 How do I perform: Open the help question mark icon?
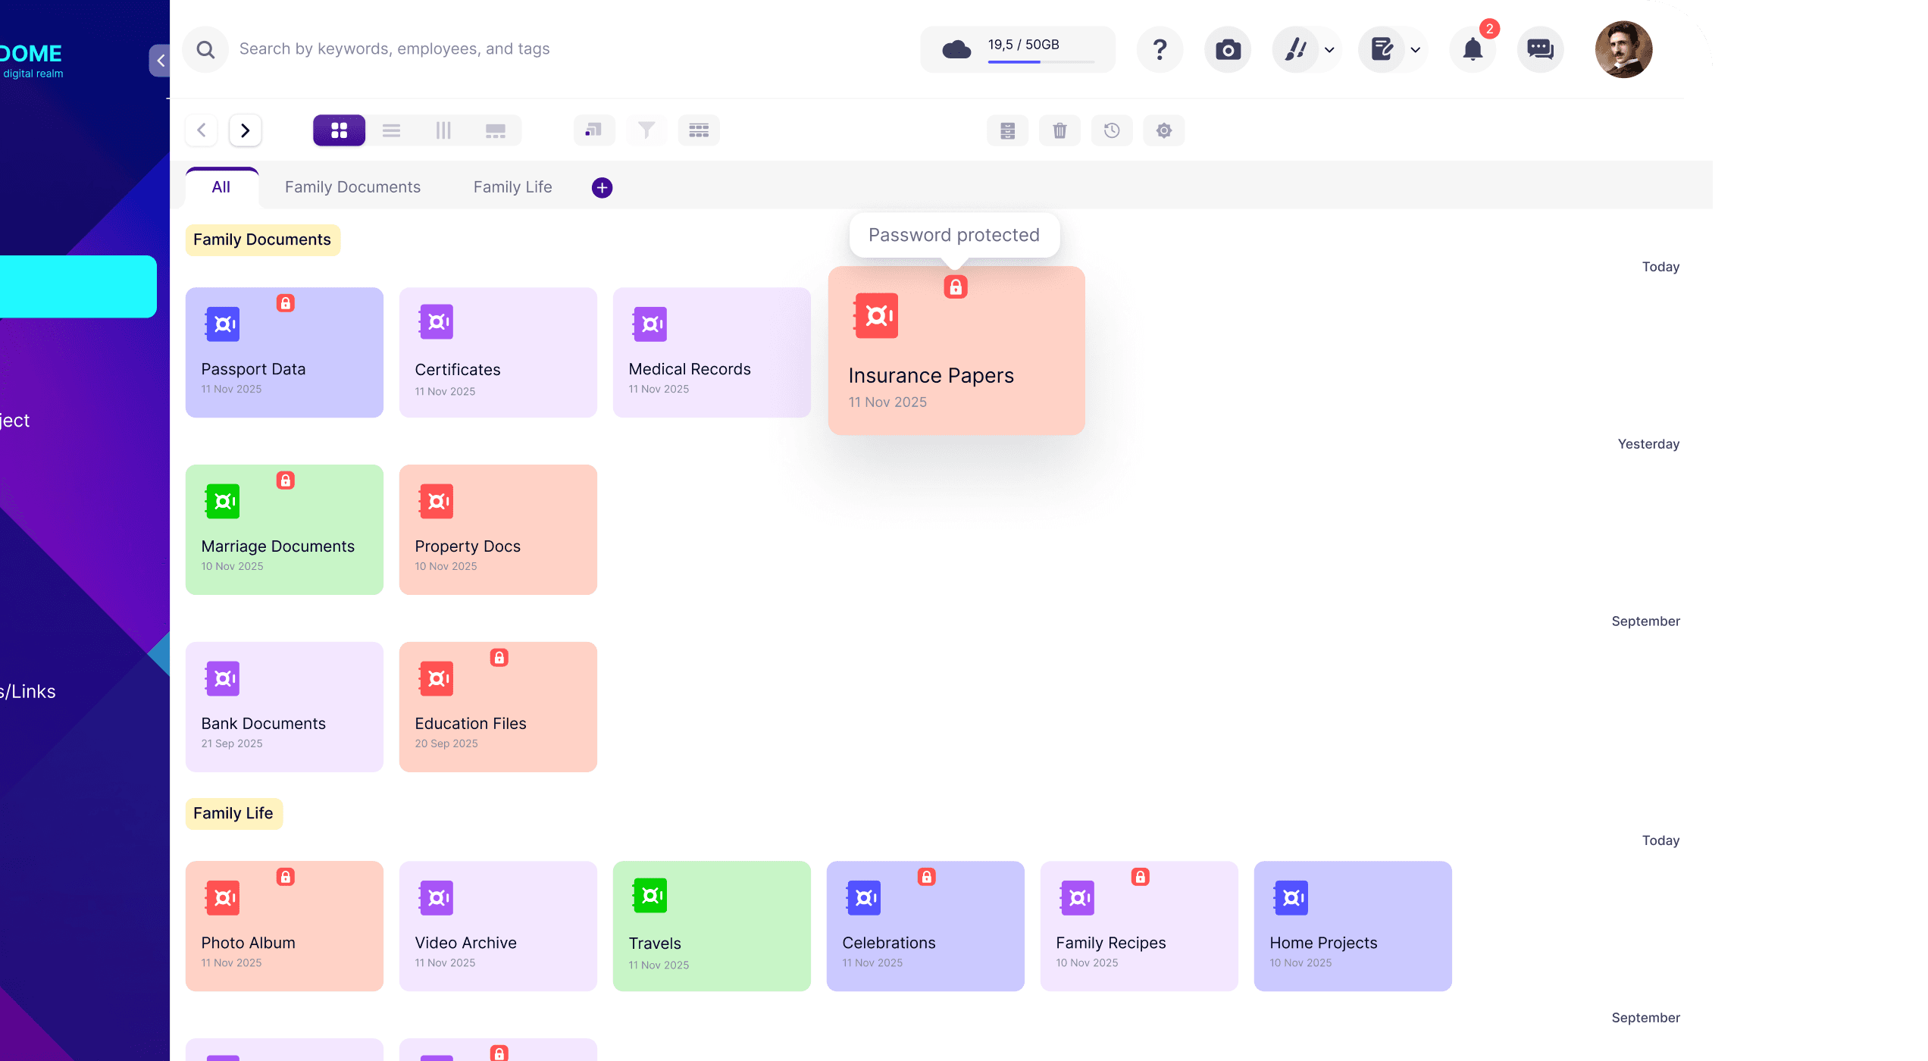tap(1160, 50)
